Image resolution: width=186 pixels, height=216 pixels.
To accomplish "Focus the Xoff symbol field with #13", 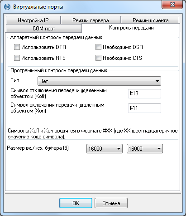I will pyautogui.click(x=144, y=93).
